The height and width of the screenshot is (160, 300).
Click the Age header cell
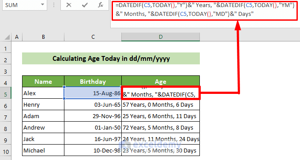point(161,82)
